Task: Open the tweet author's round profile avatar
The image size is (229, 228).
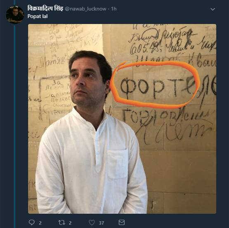Action: pos(15,15)
